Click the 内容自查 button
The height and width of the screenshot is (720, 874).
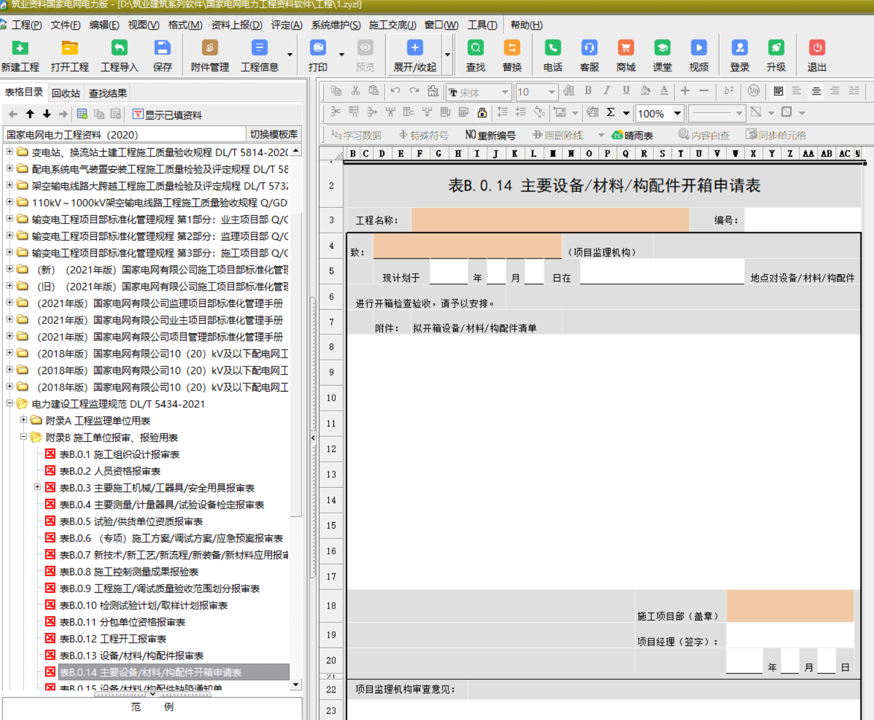(x=704, y=135)
